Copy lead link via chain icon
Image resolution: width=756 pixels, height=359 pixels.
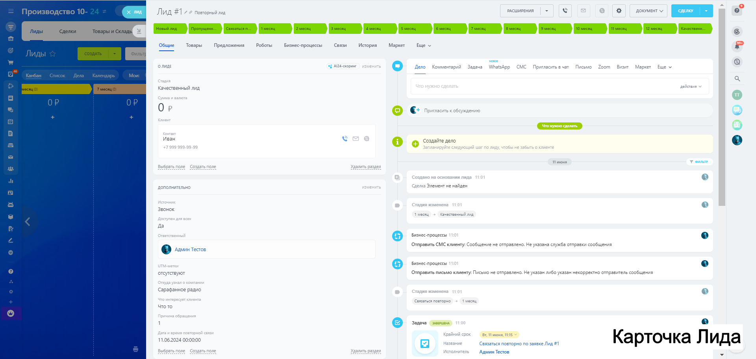191,13
